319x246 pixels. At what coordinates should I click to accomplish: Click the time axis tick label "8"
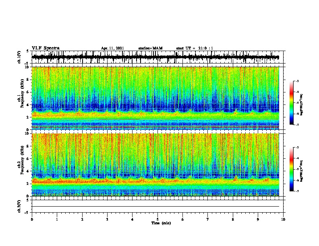(x=233, y=219)
